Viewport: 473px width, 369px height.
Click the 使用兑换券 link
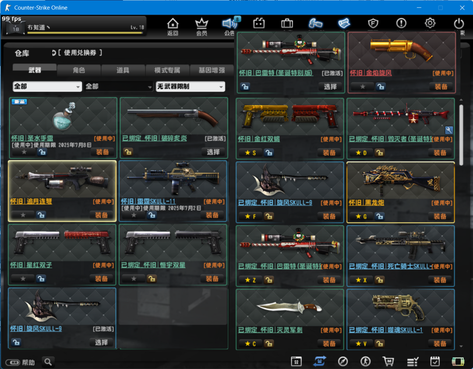tap(80, 53)
